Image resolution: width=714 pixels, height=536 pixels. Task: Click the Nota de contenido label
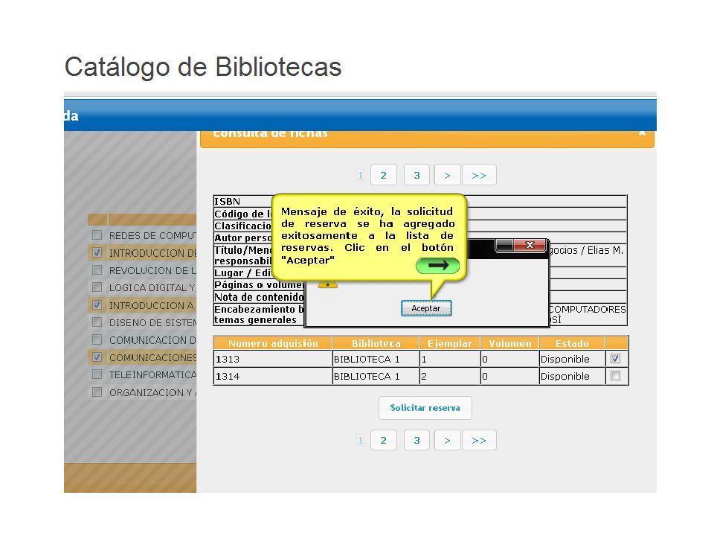259,297
